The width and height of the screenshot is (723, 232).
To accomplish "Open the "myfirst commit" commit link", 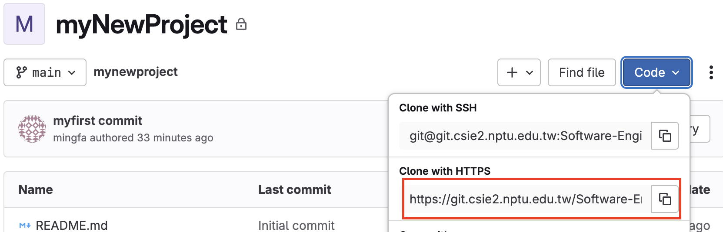I will click(97, 121).
